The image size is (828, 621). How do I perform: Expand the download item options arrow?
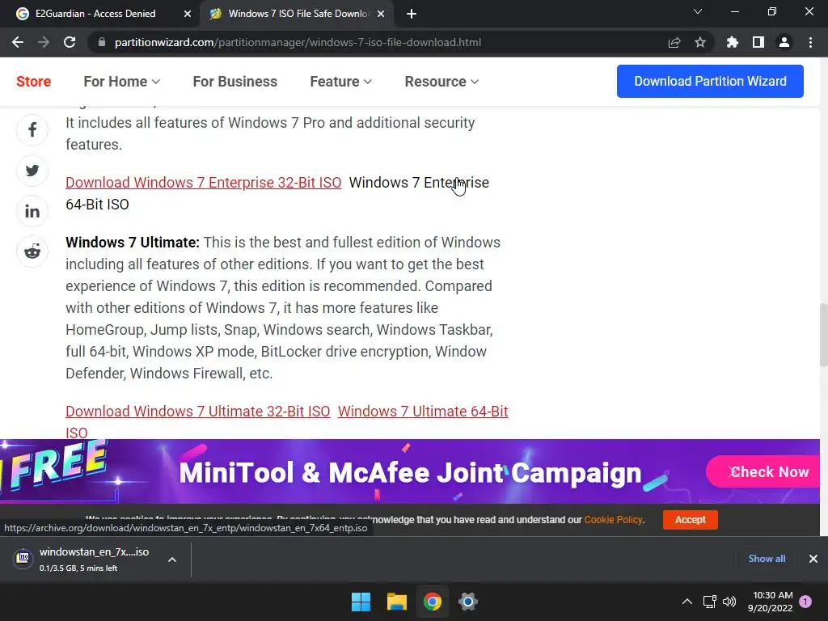(172, 560)
